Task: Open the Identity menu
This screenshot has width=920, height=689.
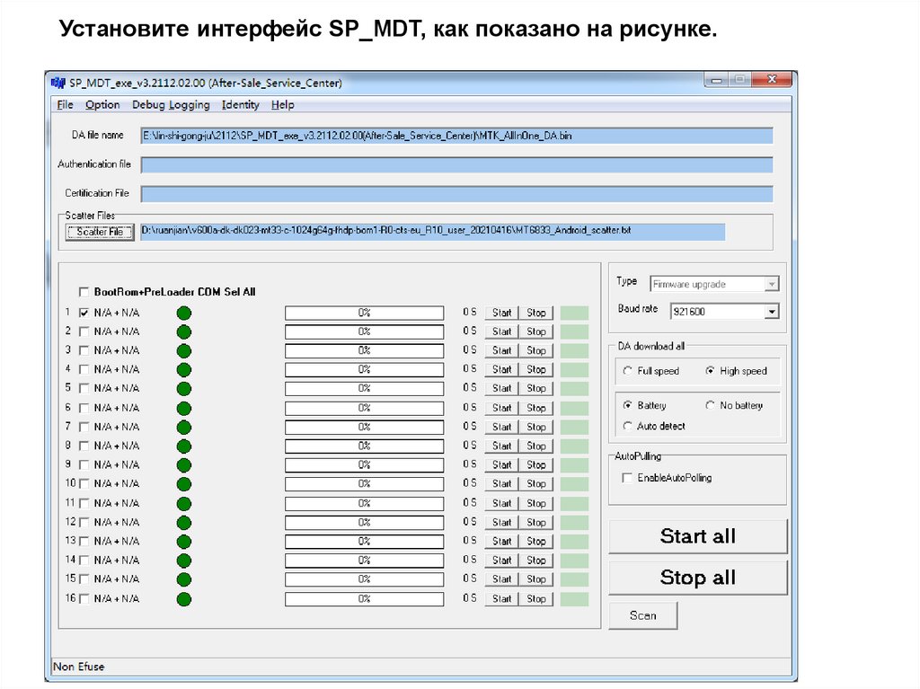Action: point(240,104)
